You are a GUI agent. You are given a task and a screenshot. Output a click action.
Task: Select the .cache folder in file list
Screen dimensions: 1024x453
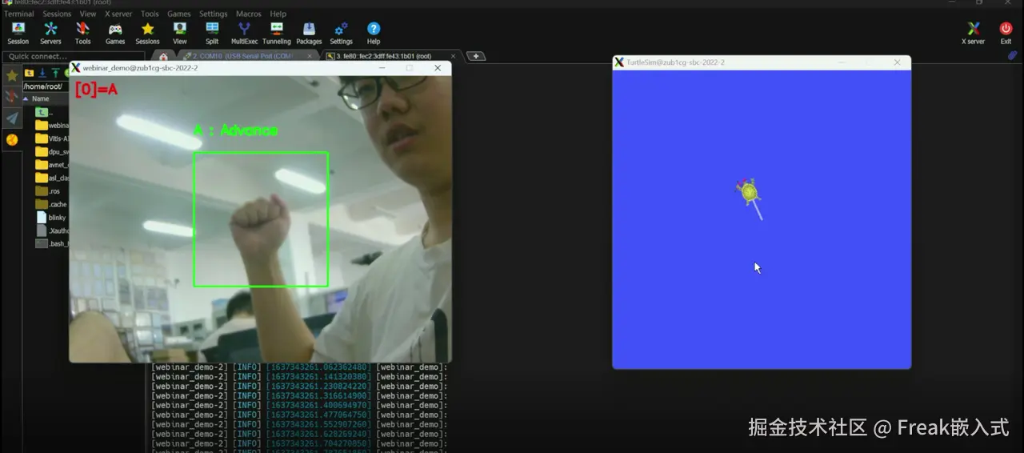coord(51,204)
